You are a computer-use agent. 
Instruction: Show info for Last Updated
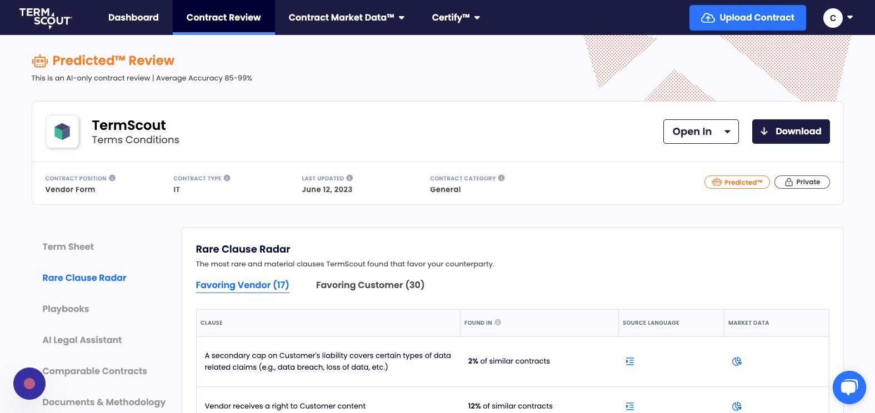[349, 178]
